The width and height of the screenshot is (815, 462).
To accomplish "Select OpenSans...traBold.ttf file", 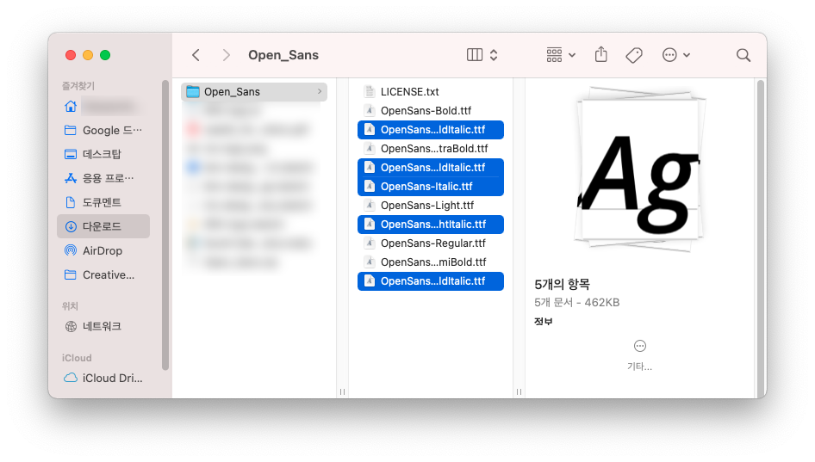I will (x=431, y=149).
